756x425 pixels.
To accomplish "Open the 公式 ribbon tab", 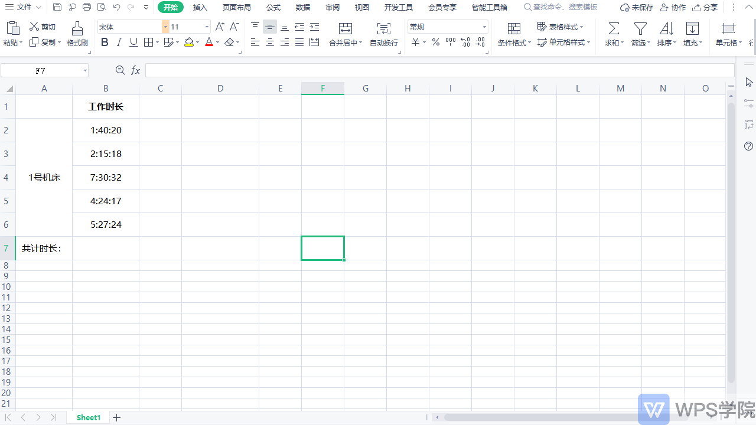I will 273,7.
